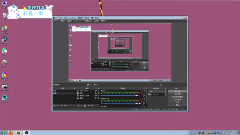Open settings gear for second audio mixer channel

coord(144,103)
